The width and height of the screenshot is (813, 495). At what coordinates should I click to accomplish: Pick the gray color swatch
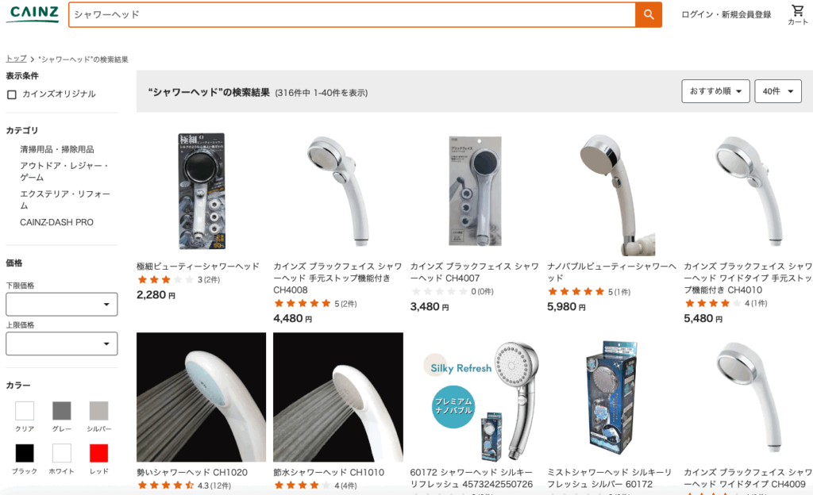coord(62,411)
